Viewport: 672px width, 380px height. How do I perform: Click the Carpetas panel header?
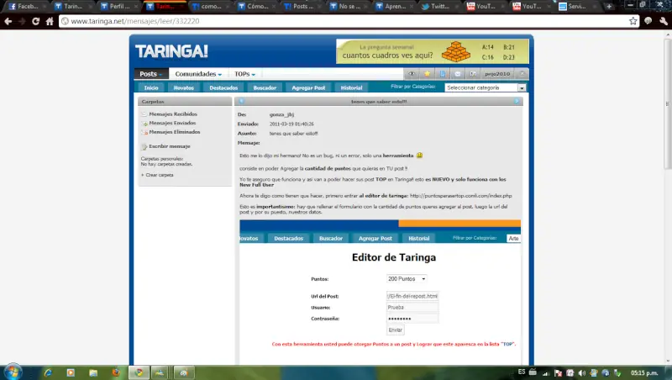pyautogui.click(x=185, y=102)
